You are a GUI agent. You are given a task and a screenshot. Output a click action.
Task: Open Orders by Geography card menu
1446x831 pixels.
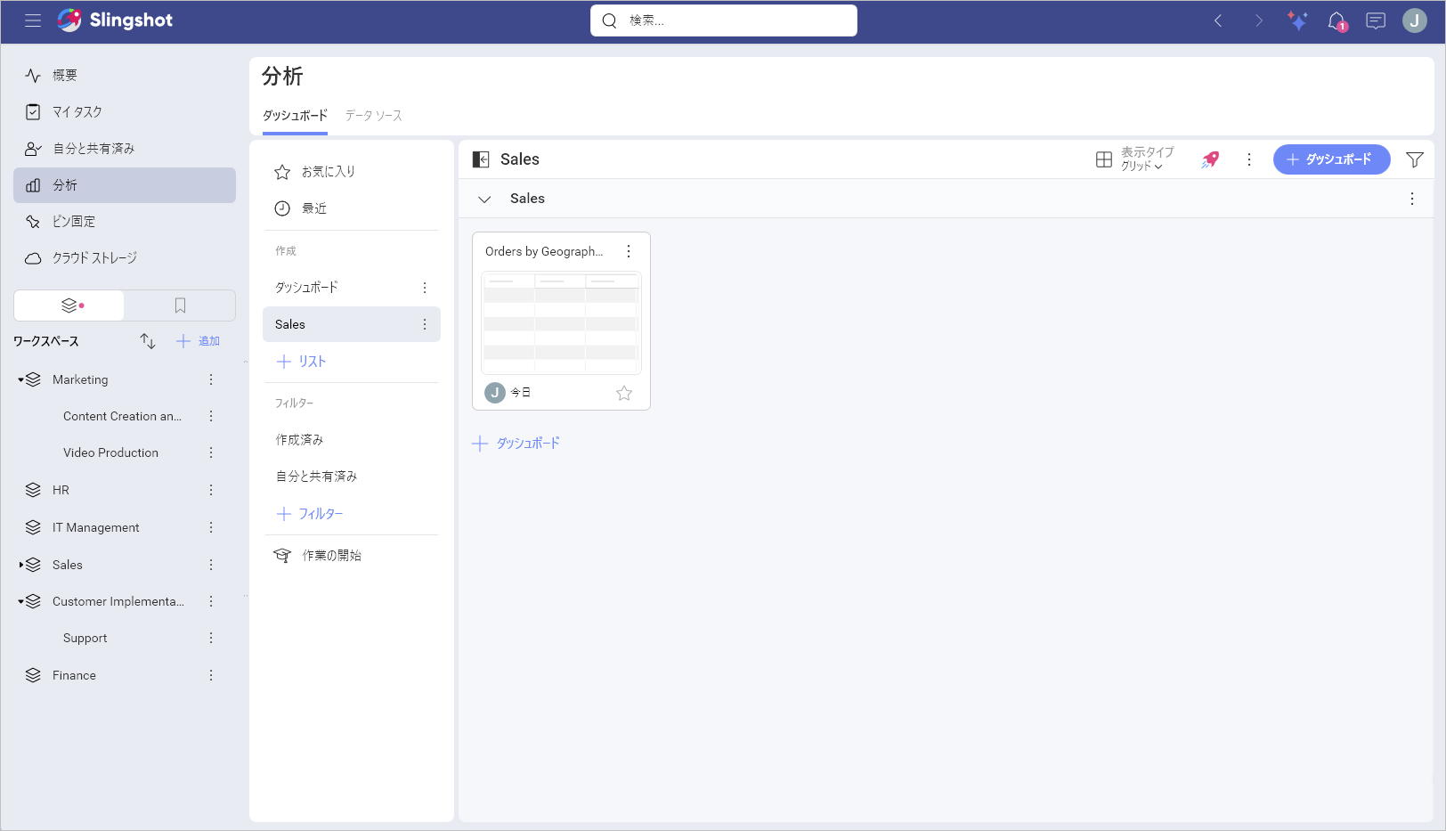(x=629, y=251)
